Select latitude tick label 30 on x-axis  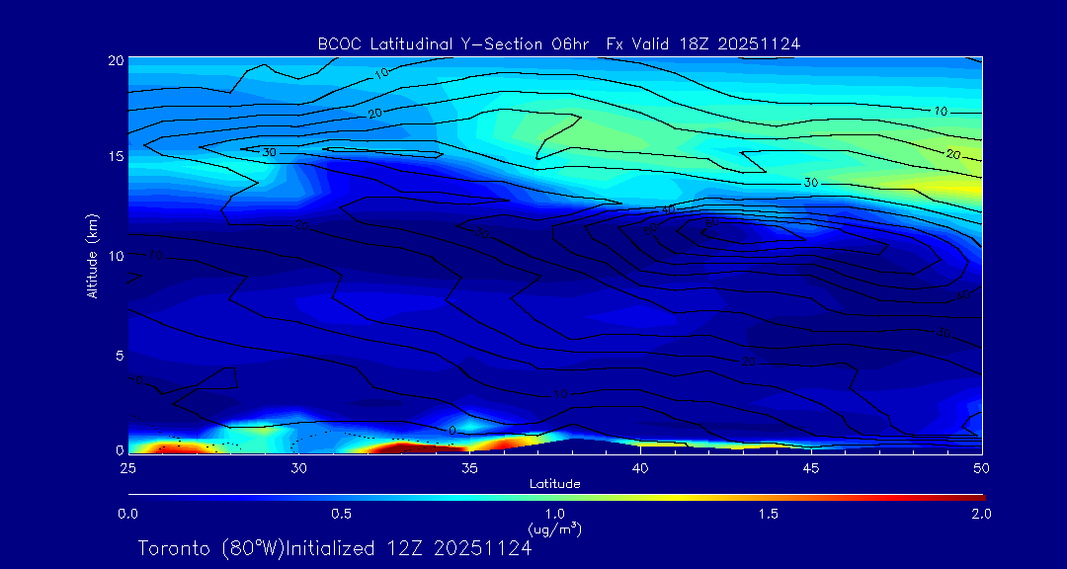coord(298,467)
